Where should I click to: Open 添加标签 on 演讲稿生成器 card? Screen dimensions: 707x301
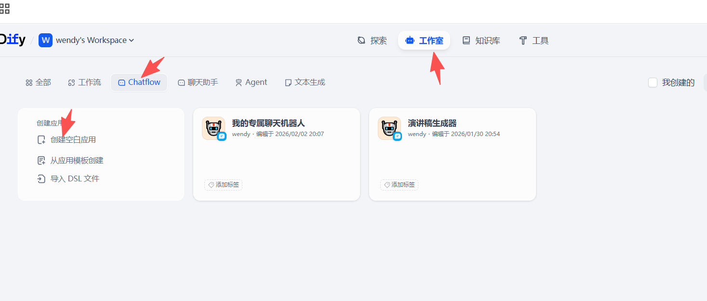tap(399, 185)
